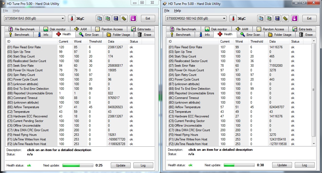322x173 pixels.
Task: Switch to Disk monitor tab in right window
Action: point(216,29)
